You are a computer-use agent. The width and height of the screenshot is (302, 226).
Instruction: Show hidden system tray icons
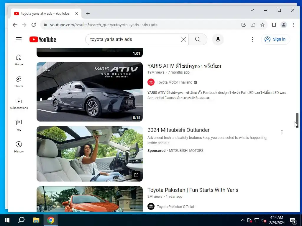(x=243, y=220)
